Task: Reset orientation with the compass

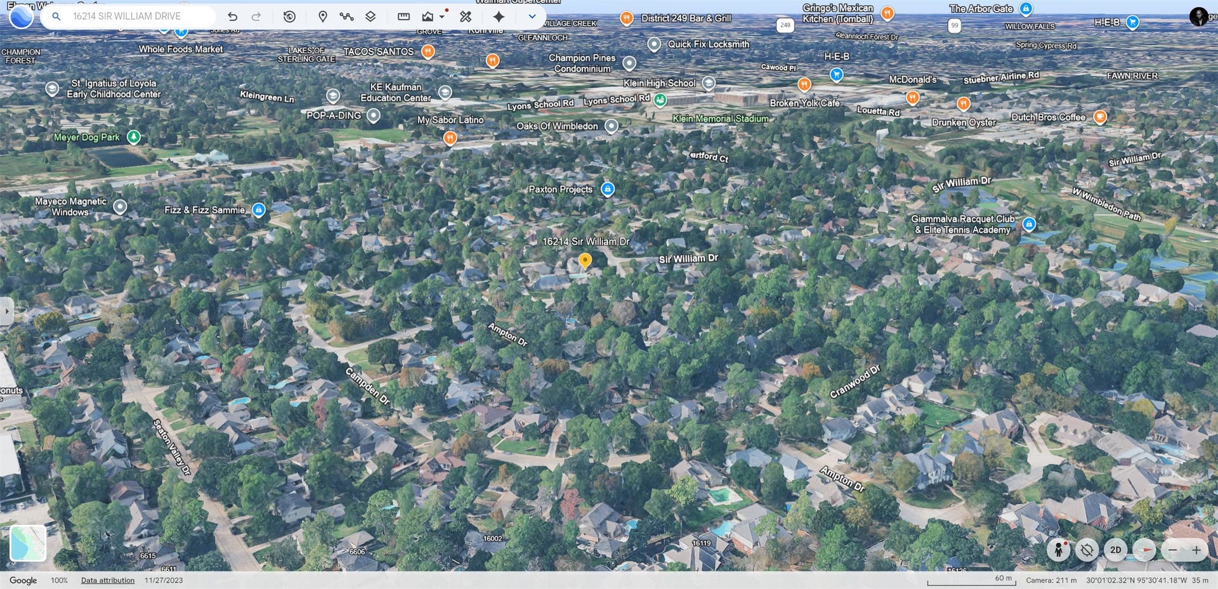Action: click(x=1144, y=550)
